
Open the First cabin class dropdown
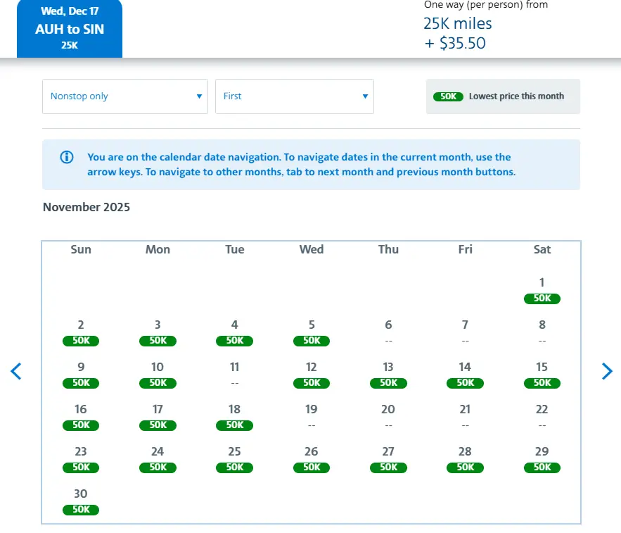coord(295,96)
